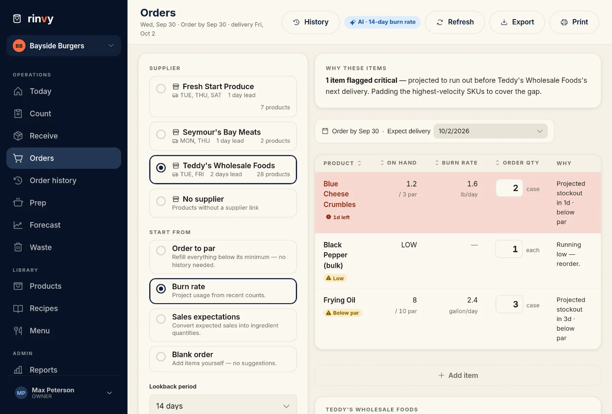612x414 pixels.
Task: Click the store icon beside No supplier
Action: pyautogui.click(x=176, y=199)
